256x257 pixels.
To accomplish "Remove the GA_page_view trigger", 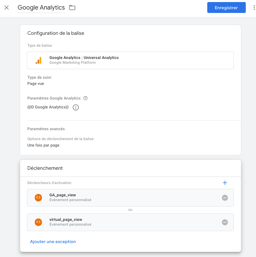I will coord(225,198).
